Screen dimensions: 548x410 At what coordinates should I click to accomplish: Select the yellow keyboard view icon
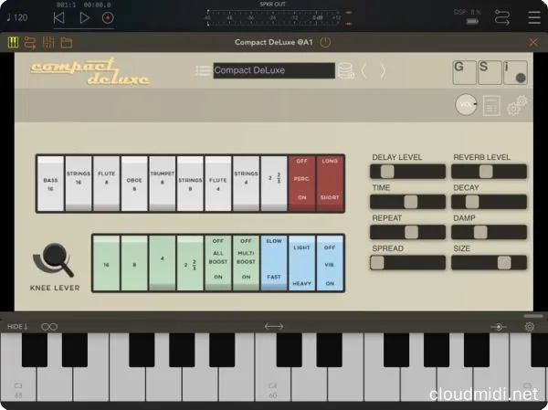coord(13,42)
